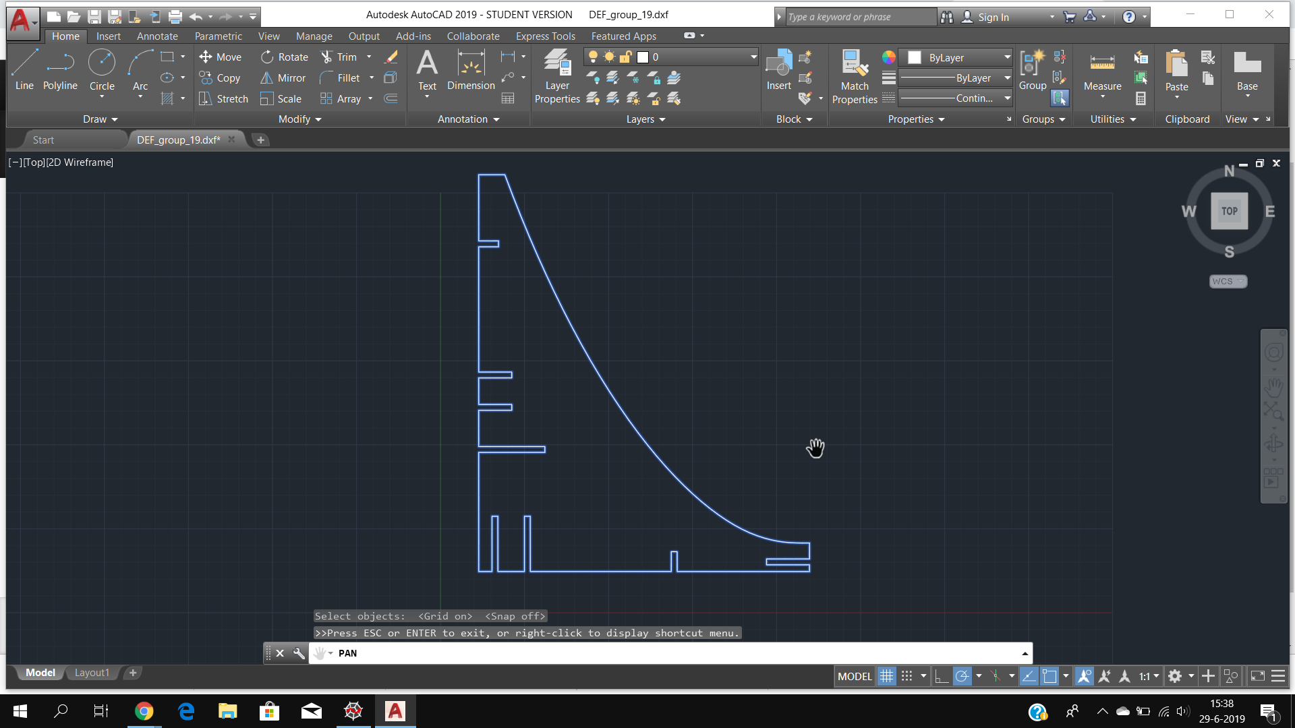The image size is (1295, 728).
Task: Click the Match Properties tool
Action: 855,77
